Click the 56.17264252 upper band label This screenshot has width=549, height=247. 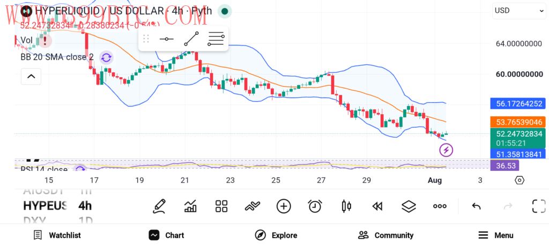[518, 103]
